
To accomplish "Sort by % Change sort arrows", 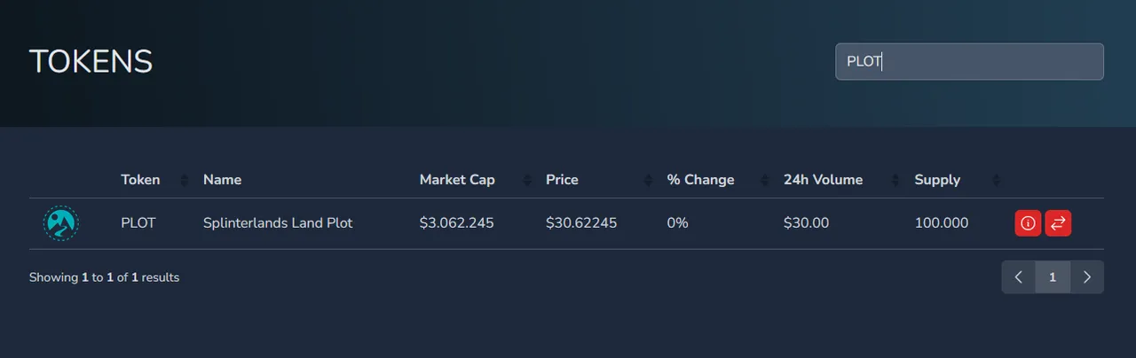I will click(x=765, y=180).
